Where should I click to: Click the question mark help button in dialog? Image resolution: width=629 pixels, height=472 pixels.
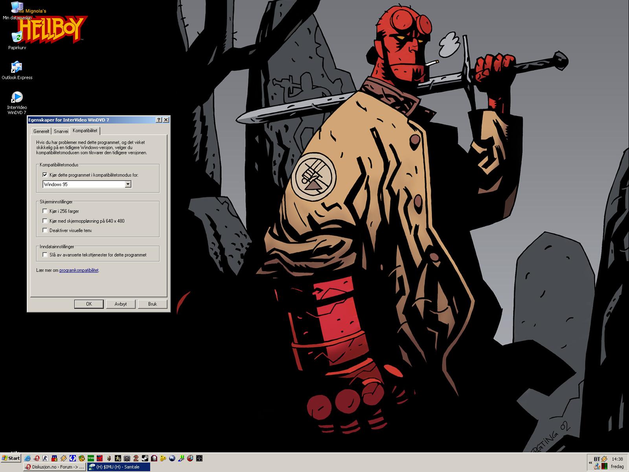point(159,120)
